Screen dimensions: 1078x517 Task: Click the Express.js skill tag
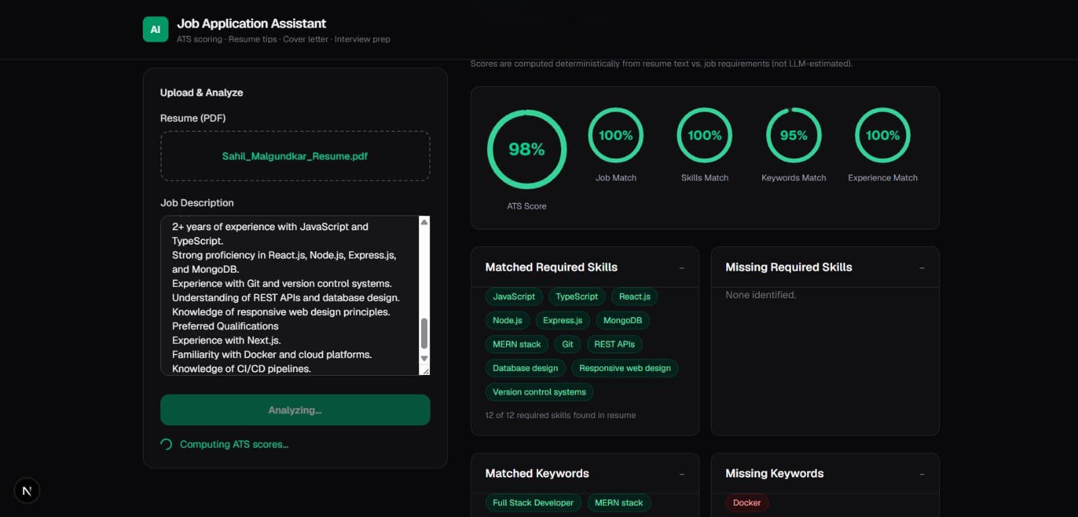pyautogui.click(x=563, y=320)
